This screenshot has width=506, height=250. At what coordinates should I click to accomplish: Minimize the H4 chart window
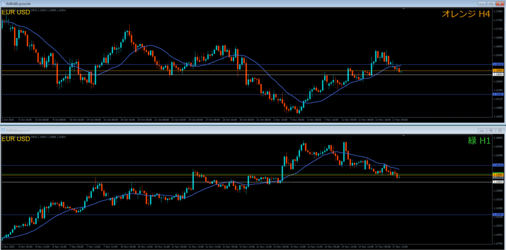pos(481,3)
